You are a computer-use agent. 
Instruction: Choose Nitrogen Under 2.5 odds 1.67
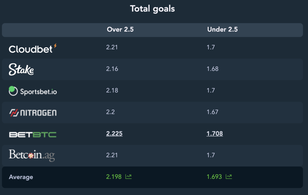213,112
